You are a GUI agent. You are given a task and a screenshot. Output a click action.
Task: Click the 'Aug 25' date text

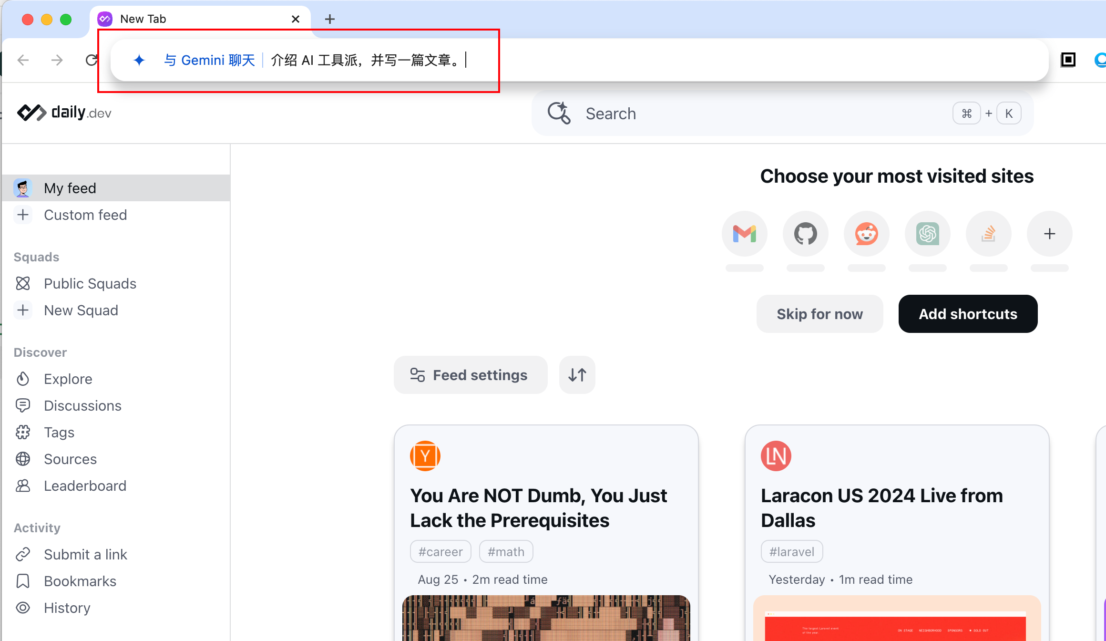click(x=438, y=579)
